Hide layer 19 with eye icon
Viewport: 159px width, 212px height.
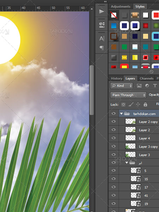click(x=113, y=204)
